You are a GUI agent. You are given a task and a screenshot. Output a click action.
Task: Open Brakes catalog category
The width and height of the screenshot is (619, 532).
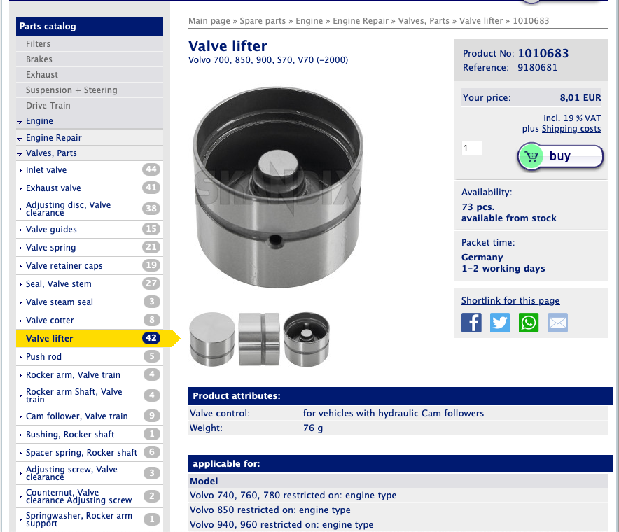pyautogui.click(x=39, y=59)
